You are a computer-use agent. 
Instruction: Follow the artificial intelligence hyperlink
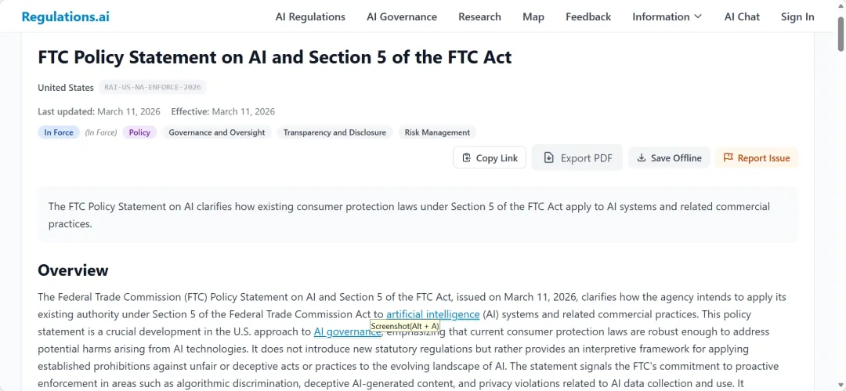tap(432, 314)
